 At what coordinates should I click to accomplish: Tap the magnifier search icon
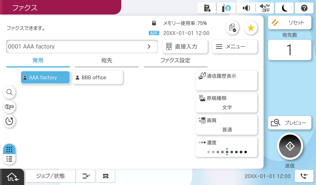pos(9,92)
